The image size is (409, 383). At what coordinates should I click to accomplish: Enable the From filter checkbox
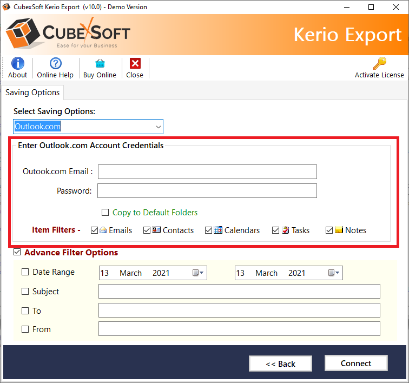(x=25, y=329)
